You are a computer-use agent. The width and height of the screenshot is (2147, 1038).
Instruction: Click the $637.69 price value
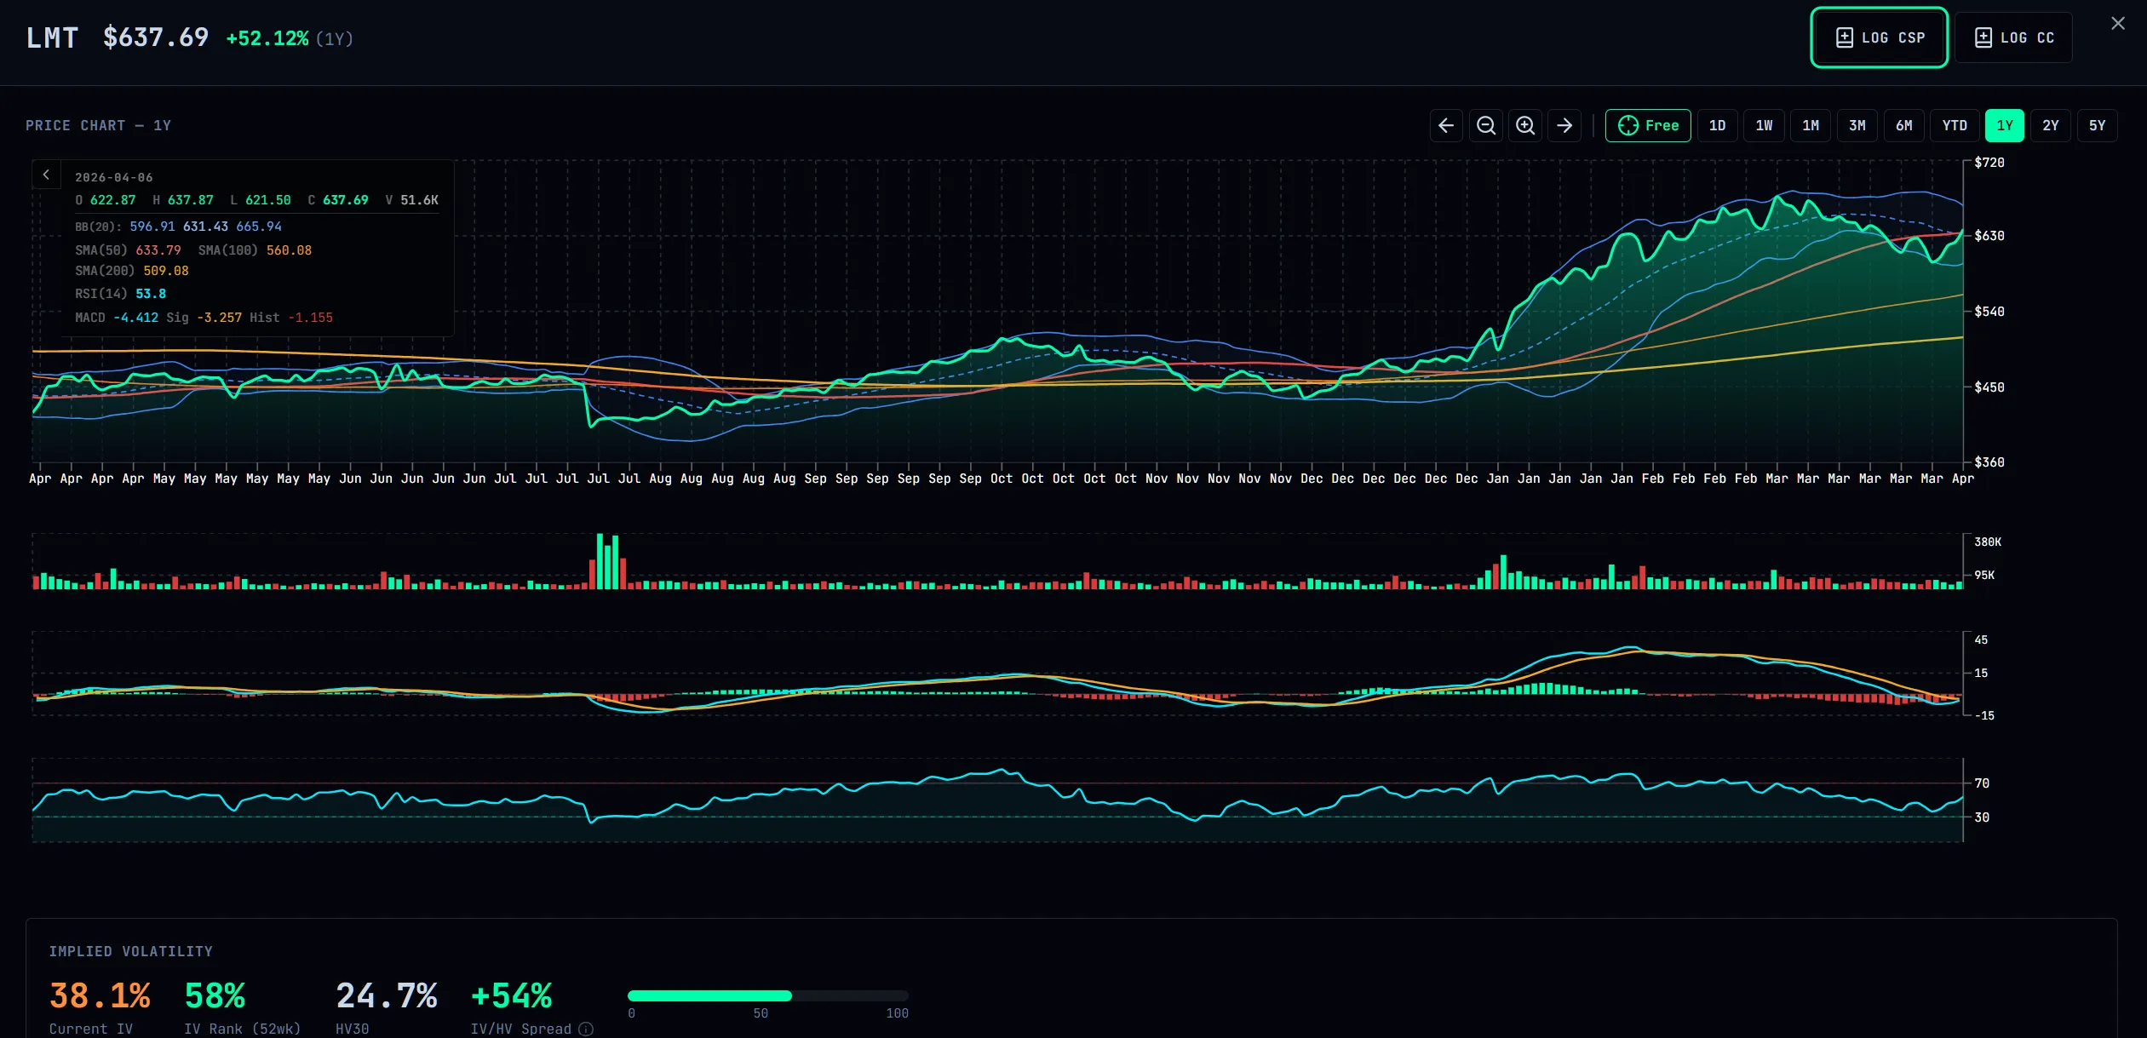(156, 37)
